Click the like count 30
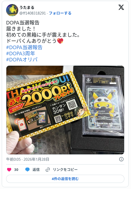 coord(16,170)
